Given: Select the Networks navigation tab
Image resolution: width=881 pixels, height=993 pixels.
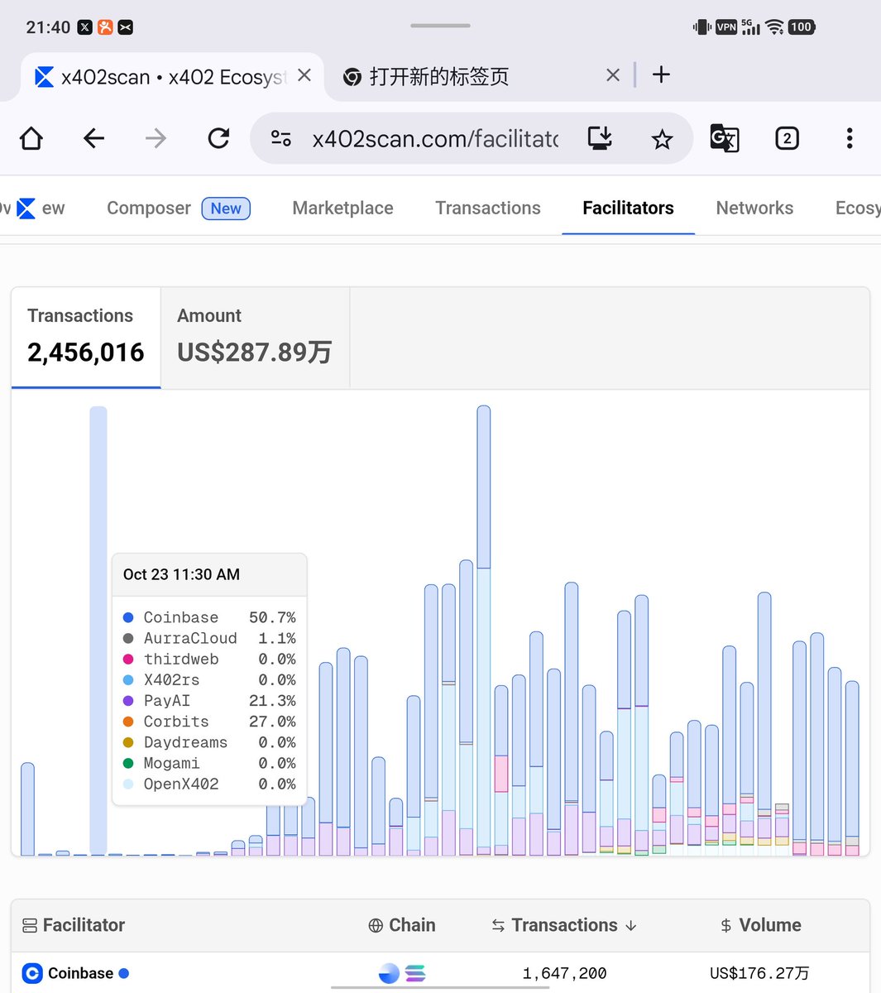Looking at the screenshot, I should click(754, 208).
